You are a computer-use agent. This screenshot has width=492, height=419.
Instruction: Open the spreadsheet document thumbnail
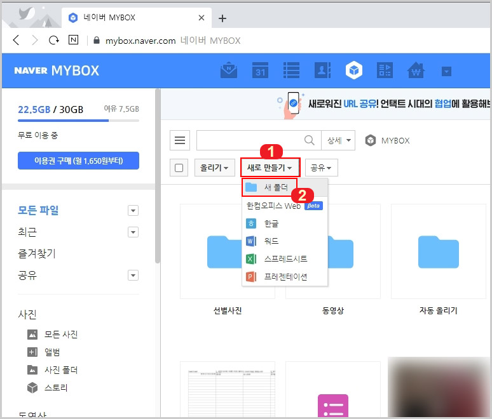click(227, 389)
